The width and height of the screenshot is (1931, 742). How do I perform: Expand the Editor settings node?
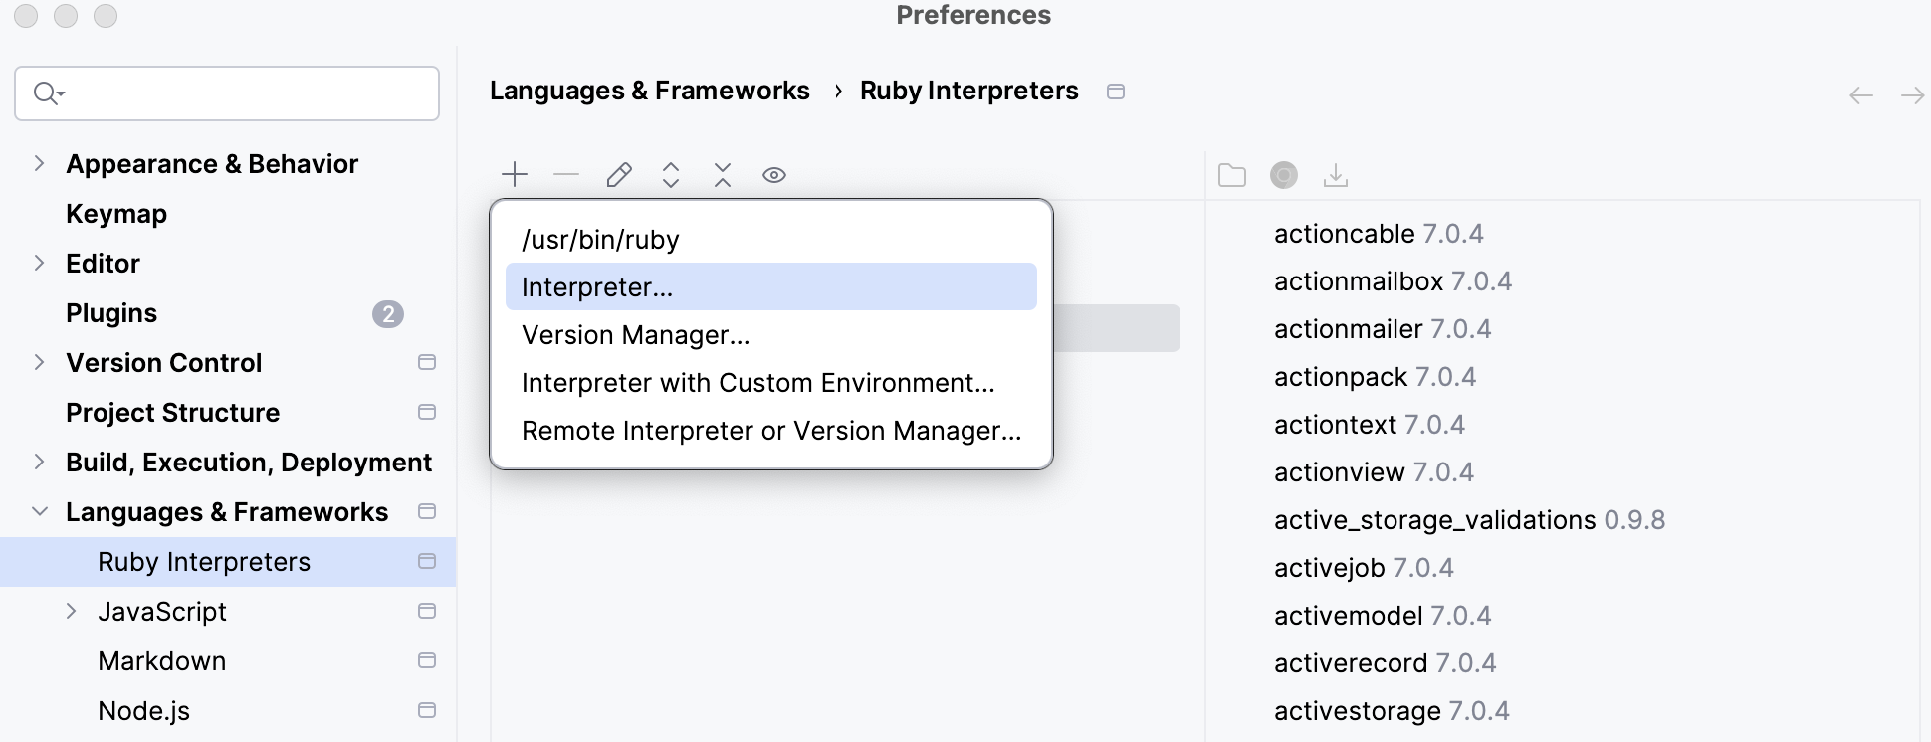click(x=39, y=263)
